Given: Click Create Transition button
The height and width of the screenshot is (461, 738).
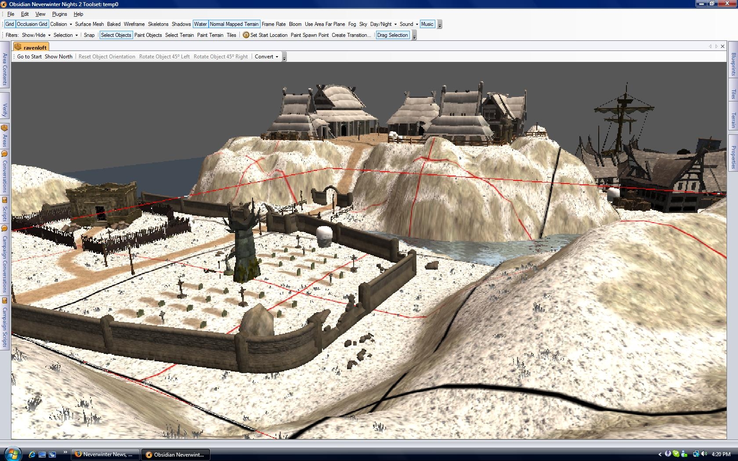Looking at the screenshot, I should click(351, 35).
